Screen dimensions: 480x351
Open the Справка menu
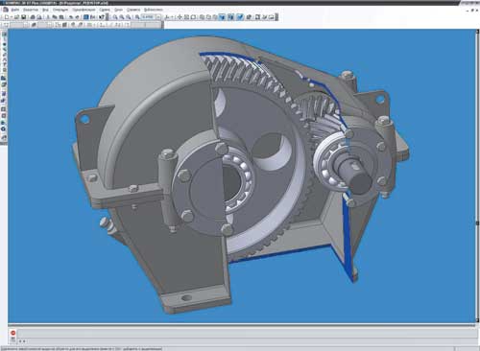133,10
